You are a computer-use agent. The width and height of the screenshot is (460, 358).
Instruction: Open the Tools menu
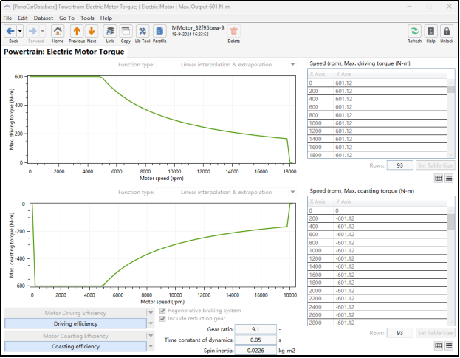(x=87, y=18)
